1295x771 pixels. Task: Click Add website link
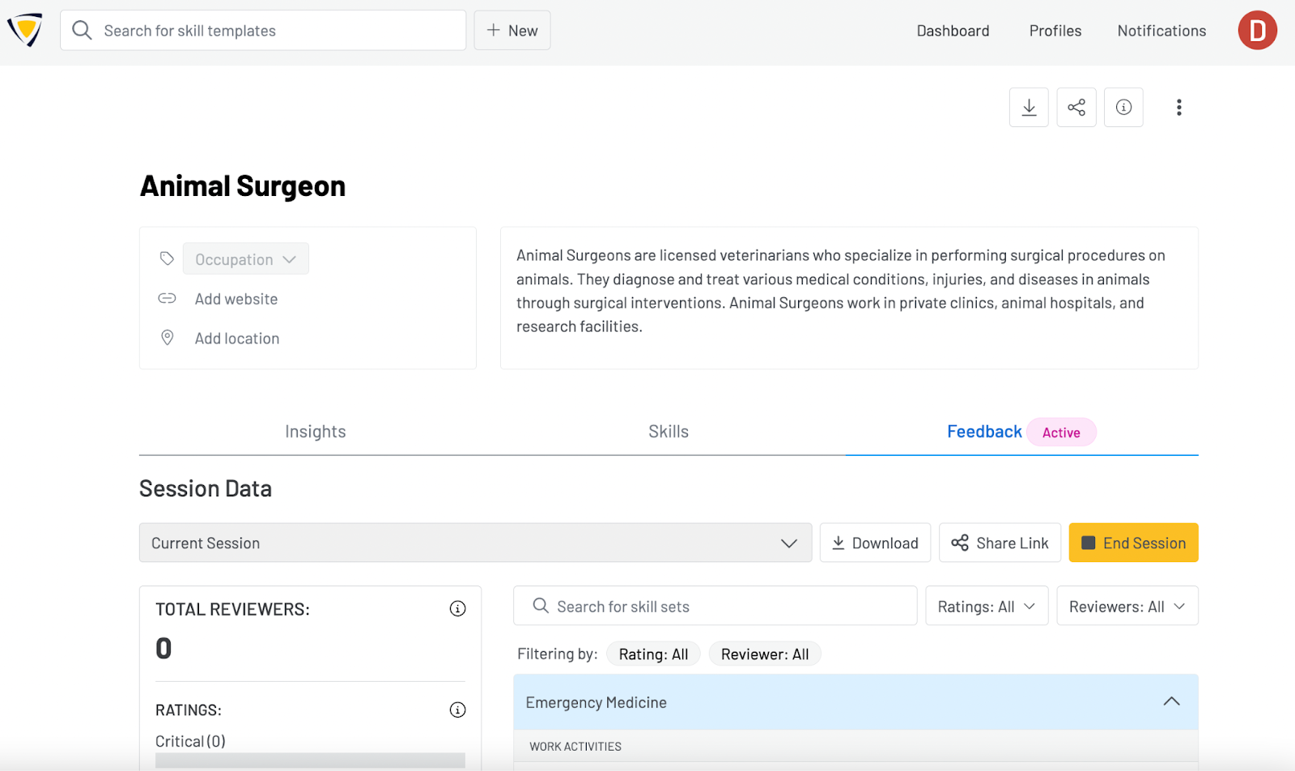(236, 299)
